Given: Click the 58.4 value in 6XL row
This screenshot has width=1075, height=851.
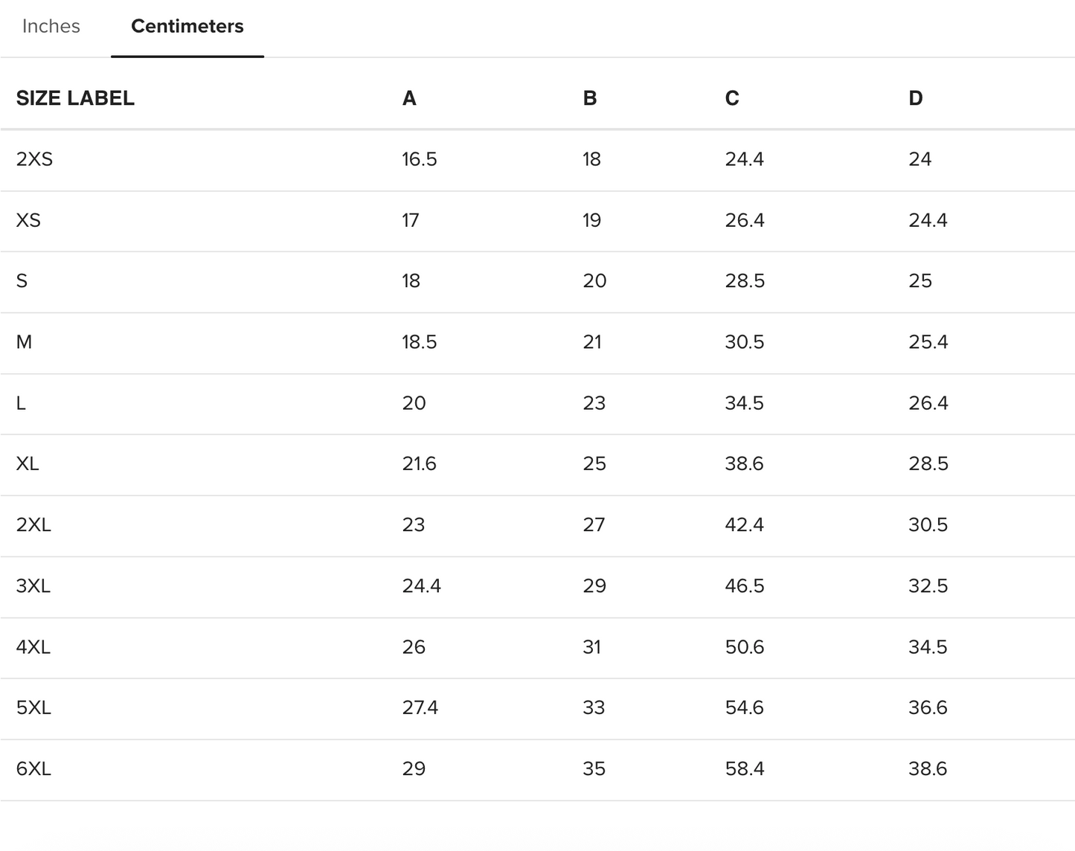Looking at the screenshot, I should click(x=745, y=768).
